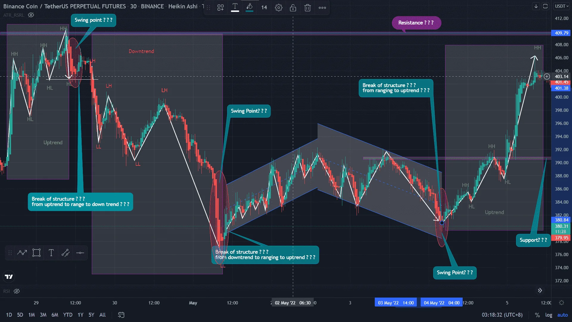Screen dimensions: 572x322
Task: Select the text tool in favorites toolbar
Action: pos(51,253)
